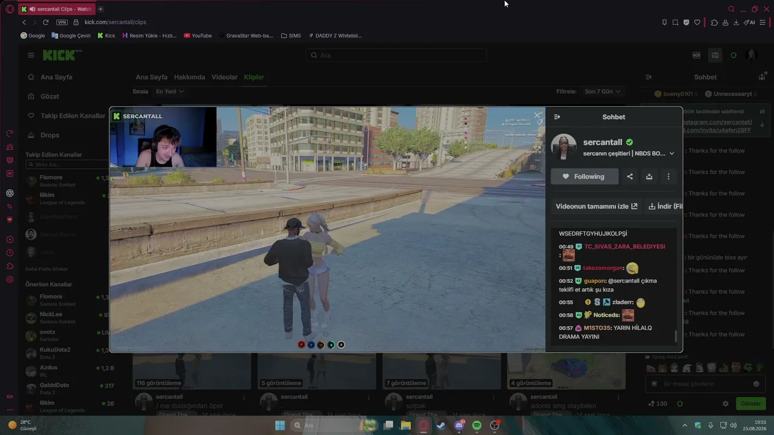Open the clip's three-dot more options
This screenshot has height=435, width=774.
point(668,176)
